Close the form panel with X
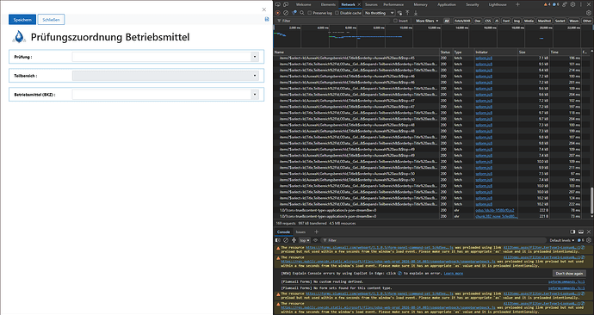 (264, 9)
